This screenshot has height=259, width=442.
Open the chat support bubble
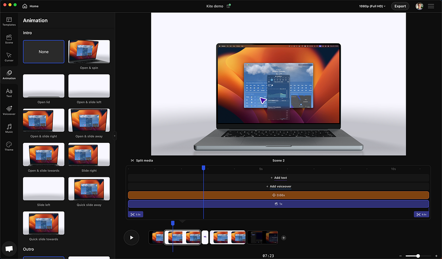(x=9, y=249)
